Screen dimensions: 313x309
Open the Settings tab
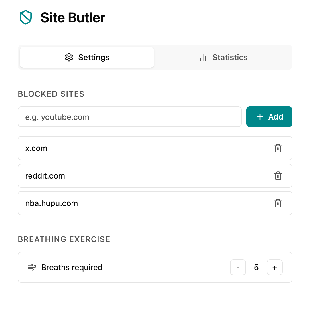[87, 57]
